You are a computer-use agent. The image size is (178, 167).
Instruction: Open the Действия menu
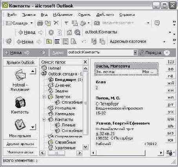click(x=105, y=15)
